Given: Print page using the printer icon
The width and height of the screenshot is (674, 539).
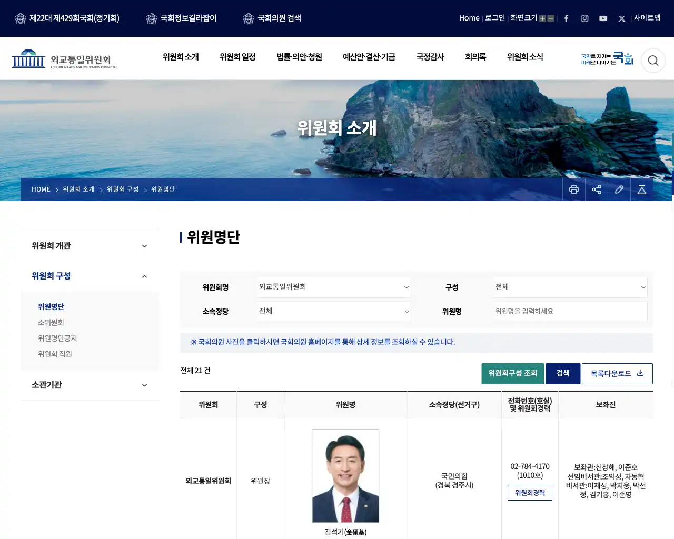Looking at the screenshot, I should (x=574, y=189).
